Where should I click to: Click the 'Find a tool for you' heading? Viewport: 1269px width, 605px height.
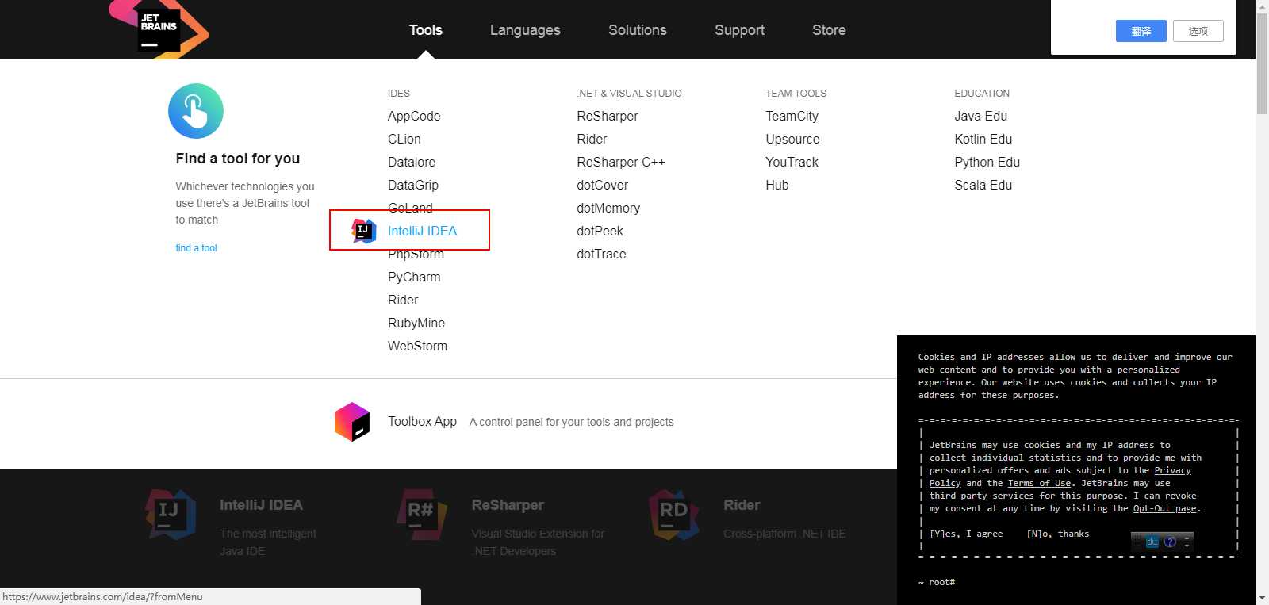[238, 159]
